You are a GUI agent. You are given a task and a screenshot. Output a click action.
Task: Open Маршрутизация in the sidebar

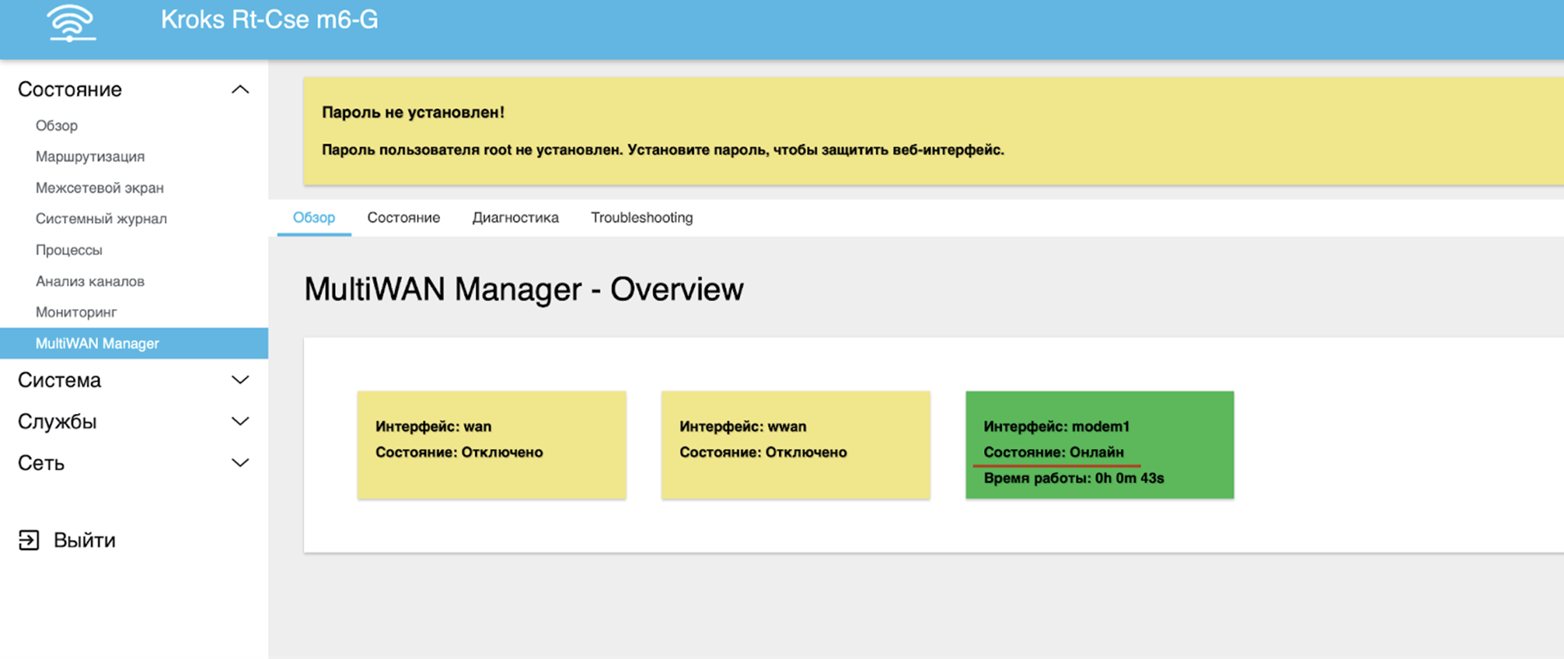(90, 157)
